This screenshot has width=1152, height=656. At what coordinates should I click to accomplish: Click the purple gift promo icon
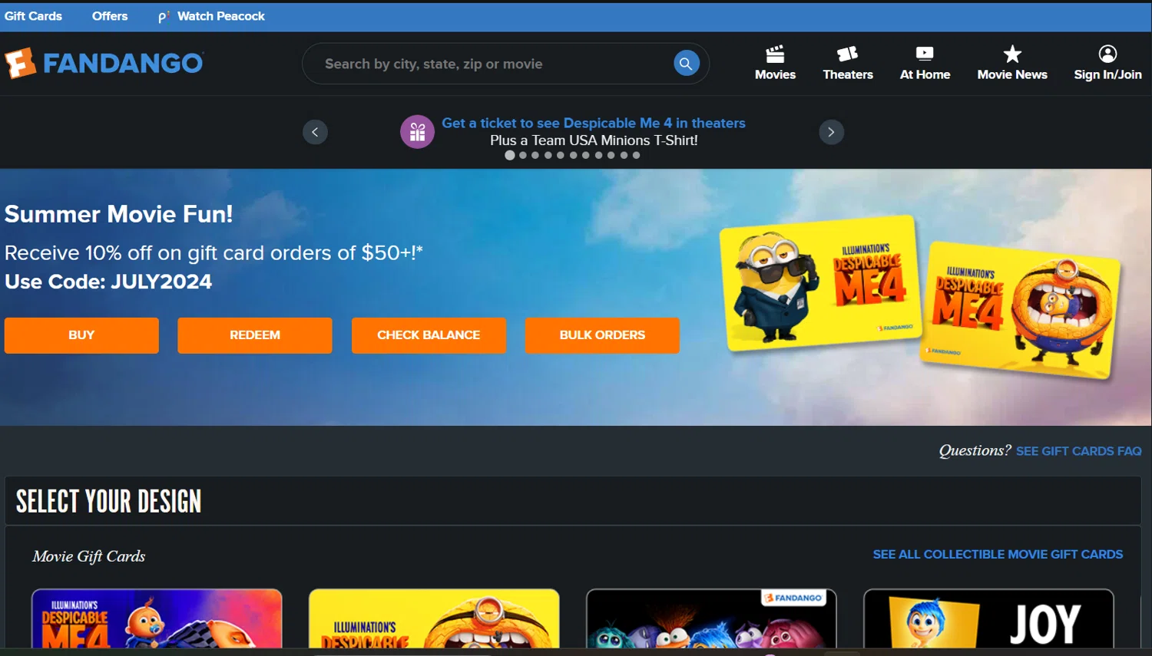pyautogui.click(x=417, y=132)
